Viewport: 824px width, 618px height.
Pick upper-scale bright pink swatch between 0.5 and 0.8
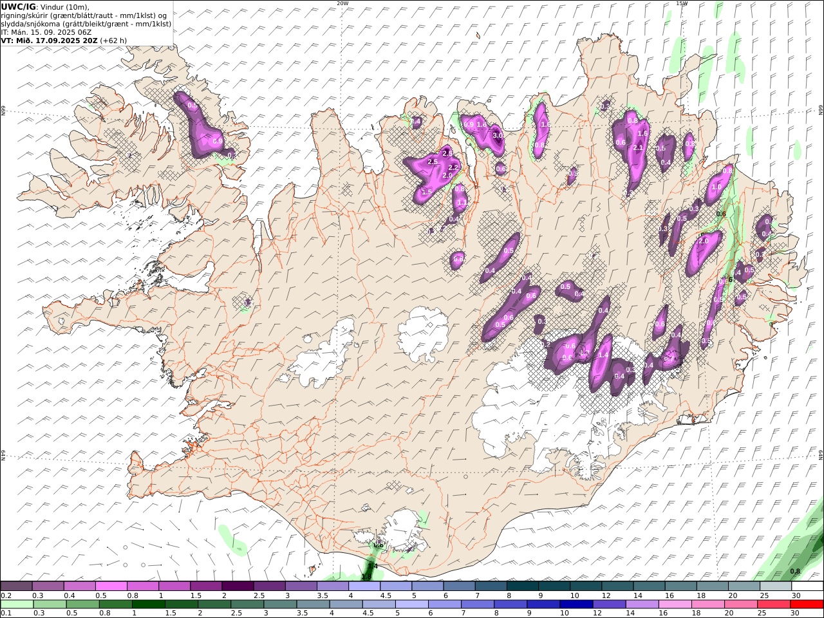tap(111, 586)
